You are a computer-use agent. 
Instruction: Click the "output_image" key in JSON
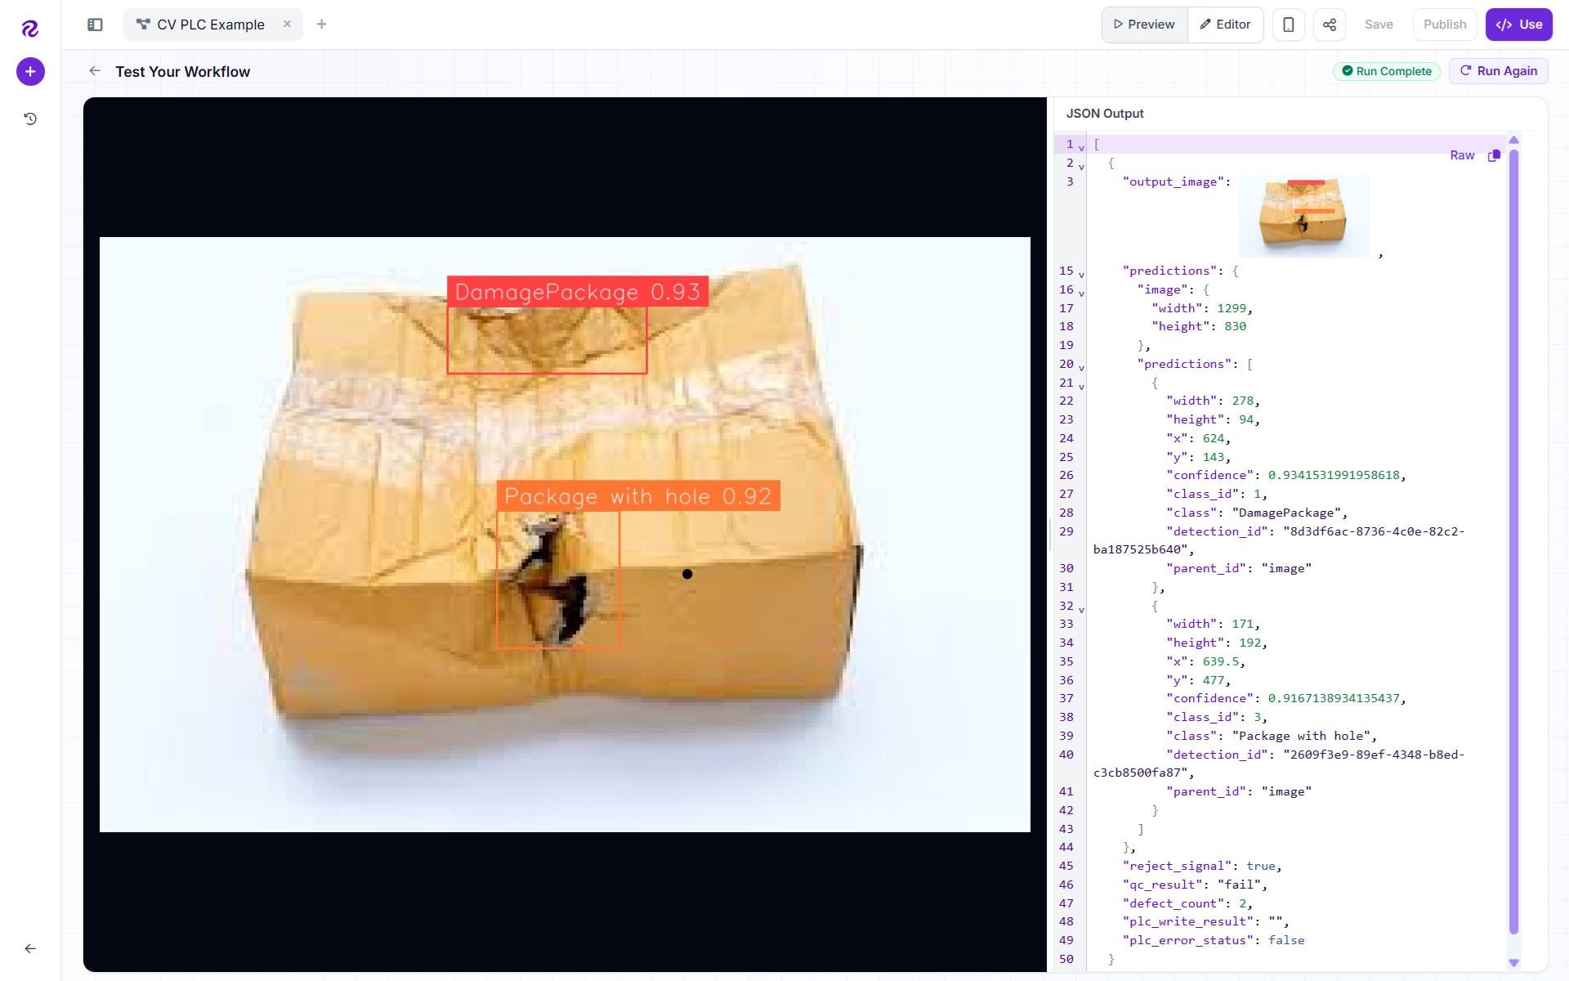point(1173,181)
